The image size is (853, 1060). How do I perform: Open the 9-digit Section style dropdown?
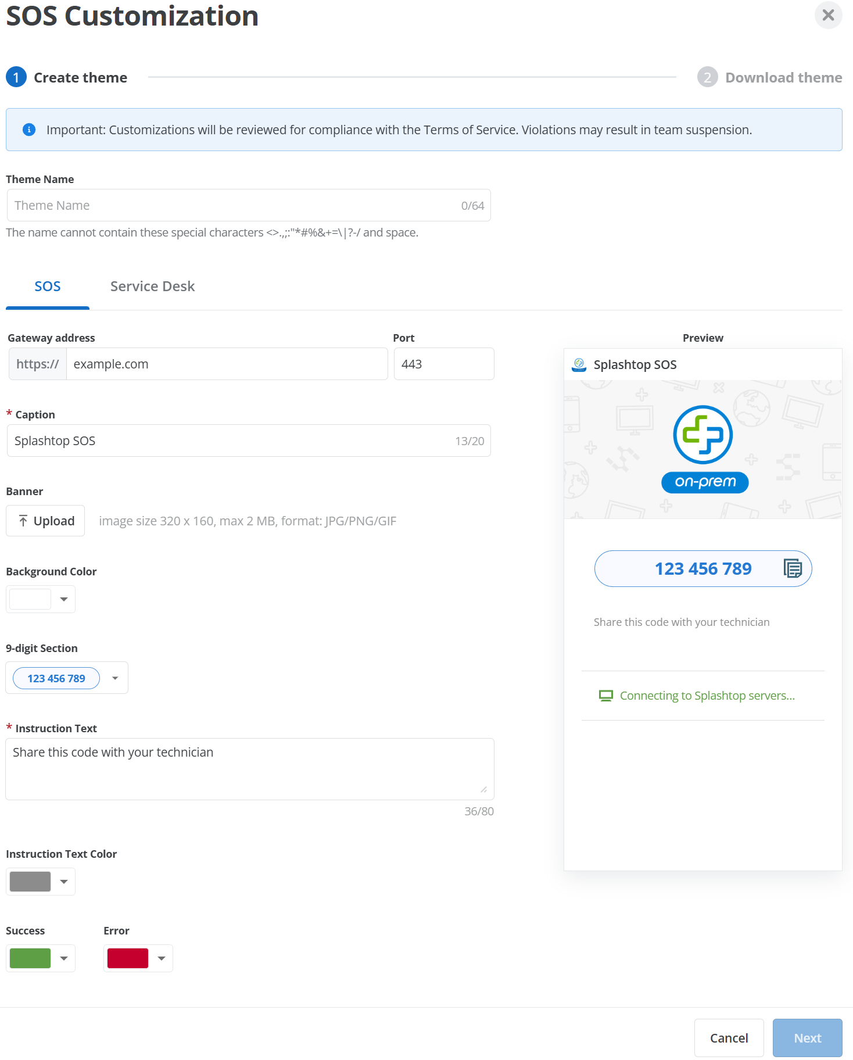[115, 678]
